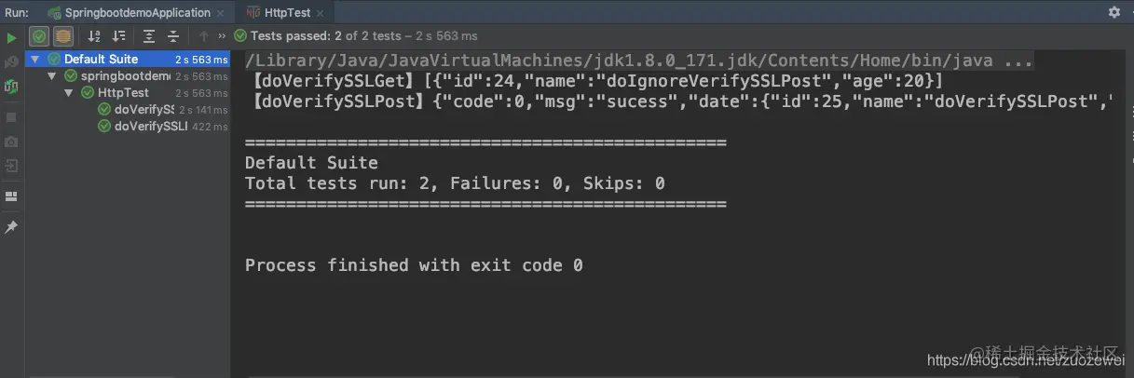Sort tests alphabetically
This screenshot has width=1134, height=378.
[x=94, y=36]
